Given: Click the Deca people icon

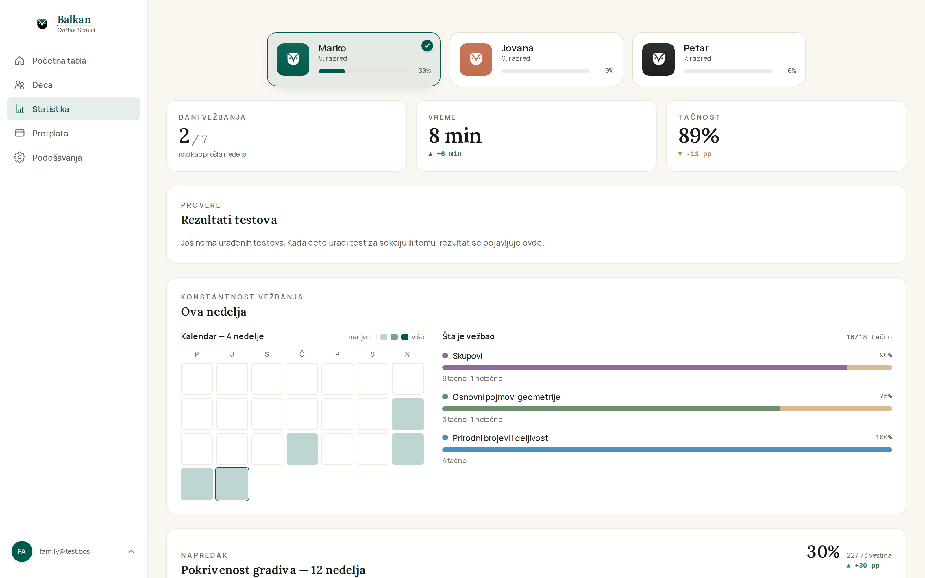Looking at the screenshot, I should pyautogui.click(x=19, y=85).
